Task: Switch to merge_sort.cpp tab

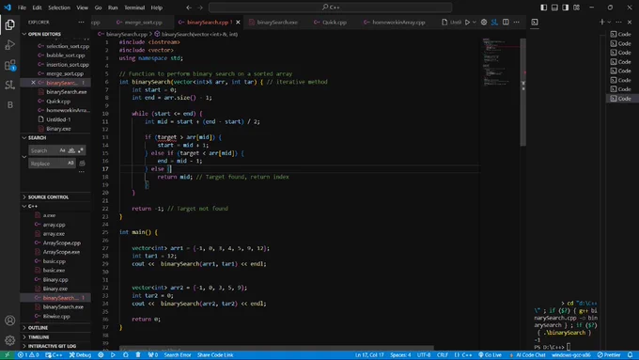Action: (139, 22)
